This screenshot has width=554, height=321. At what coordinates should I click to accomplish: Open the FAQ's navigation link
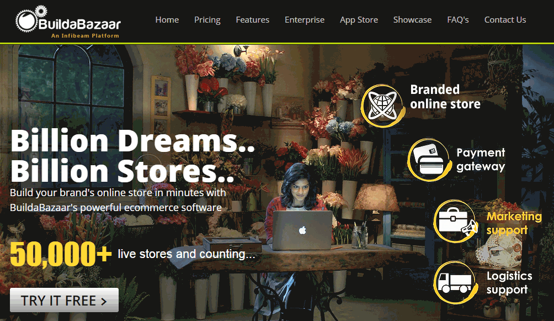(458, 20)
